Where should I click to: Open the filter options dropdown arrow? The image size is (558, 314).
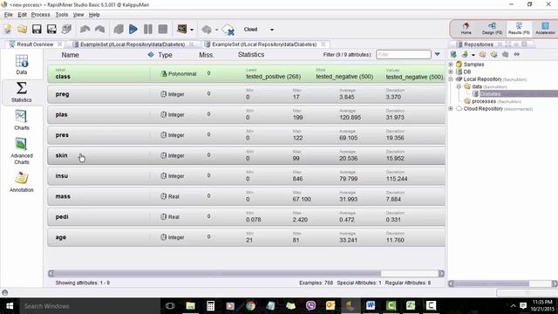point(438,54)
